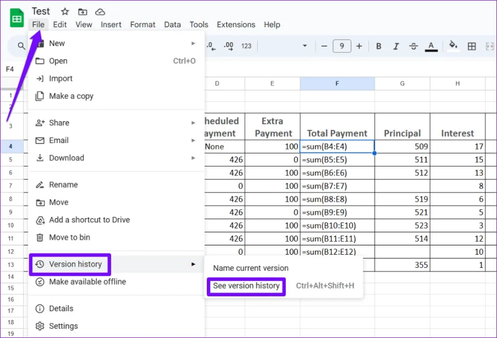The width and height of the screenshot is (497, 338).
Task: Open the Extensions menu
Action: click(x=236, y=24)
